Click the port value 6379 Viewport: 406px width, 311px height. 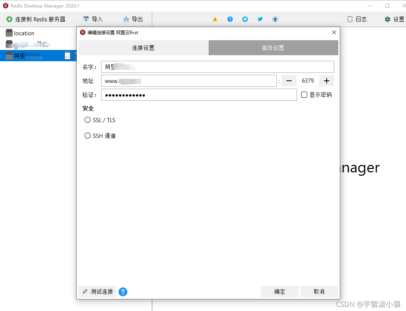point(308,81)
